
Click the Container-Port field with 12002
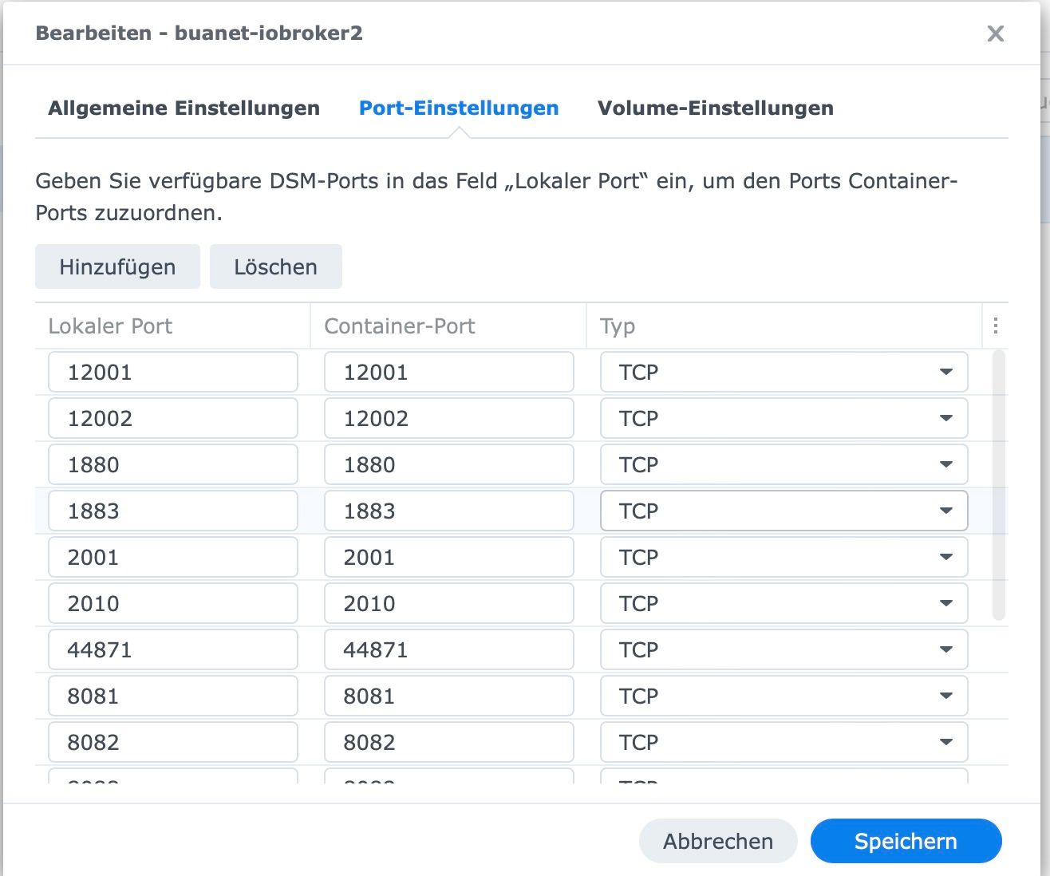coord(448,419)
